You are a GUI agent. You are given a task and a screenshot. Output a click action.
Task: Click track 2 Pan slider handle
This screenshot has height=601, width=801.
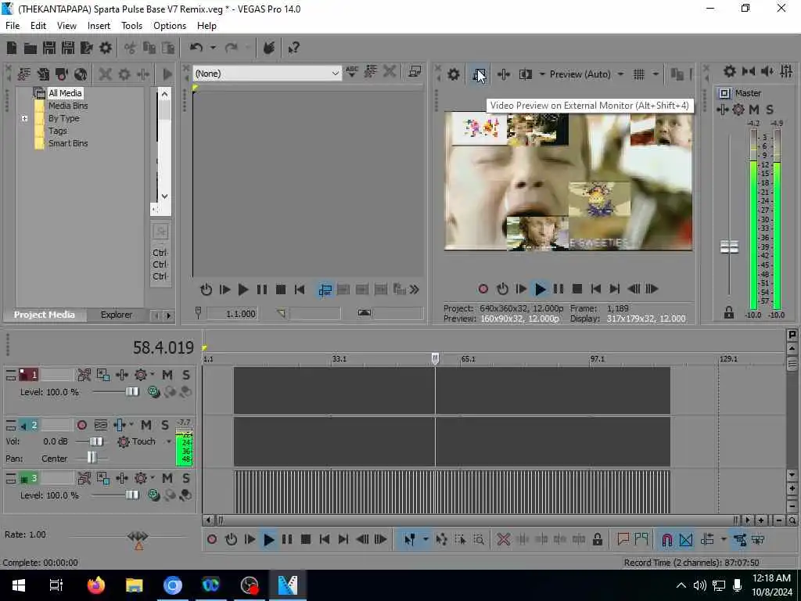(x=92, y=458)
